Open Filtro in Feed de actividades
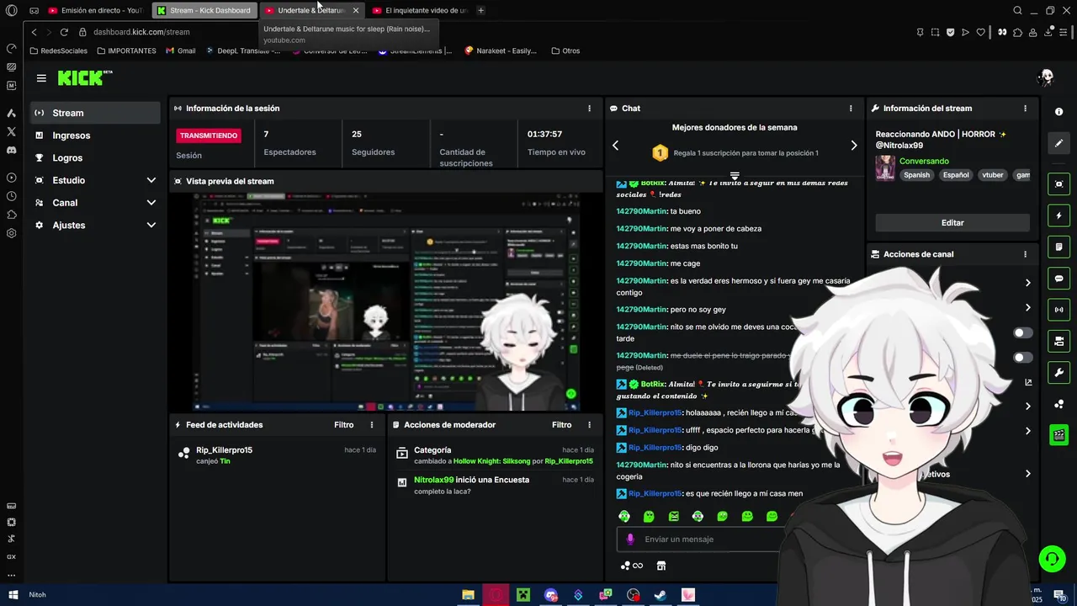This screenshot has width=1077, height=606. [x=344, y=425]
